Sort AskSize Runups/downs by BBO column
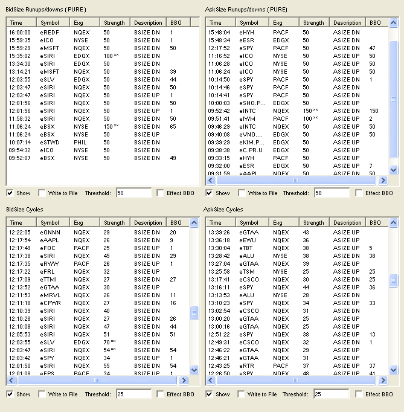404x412 pixels. pyautogui.click(x=377, y=23)
